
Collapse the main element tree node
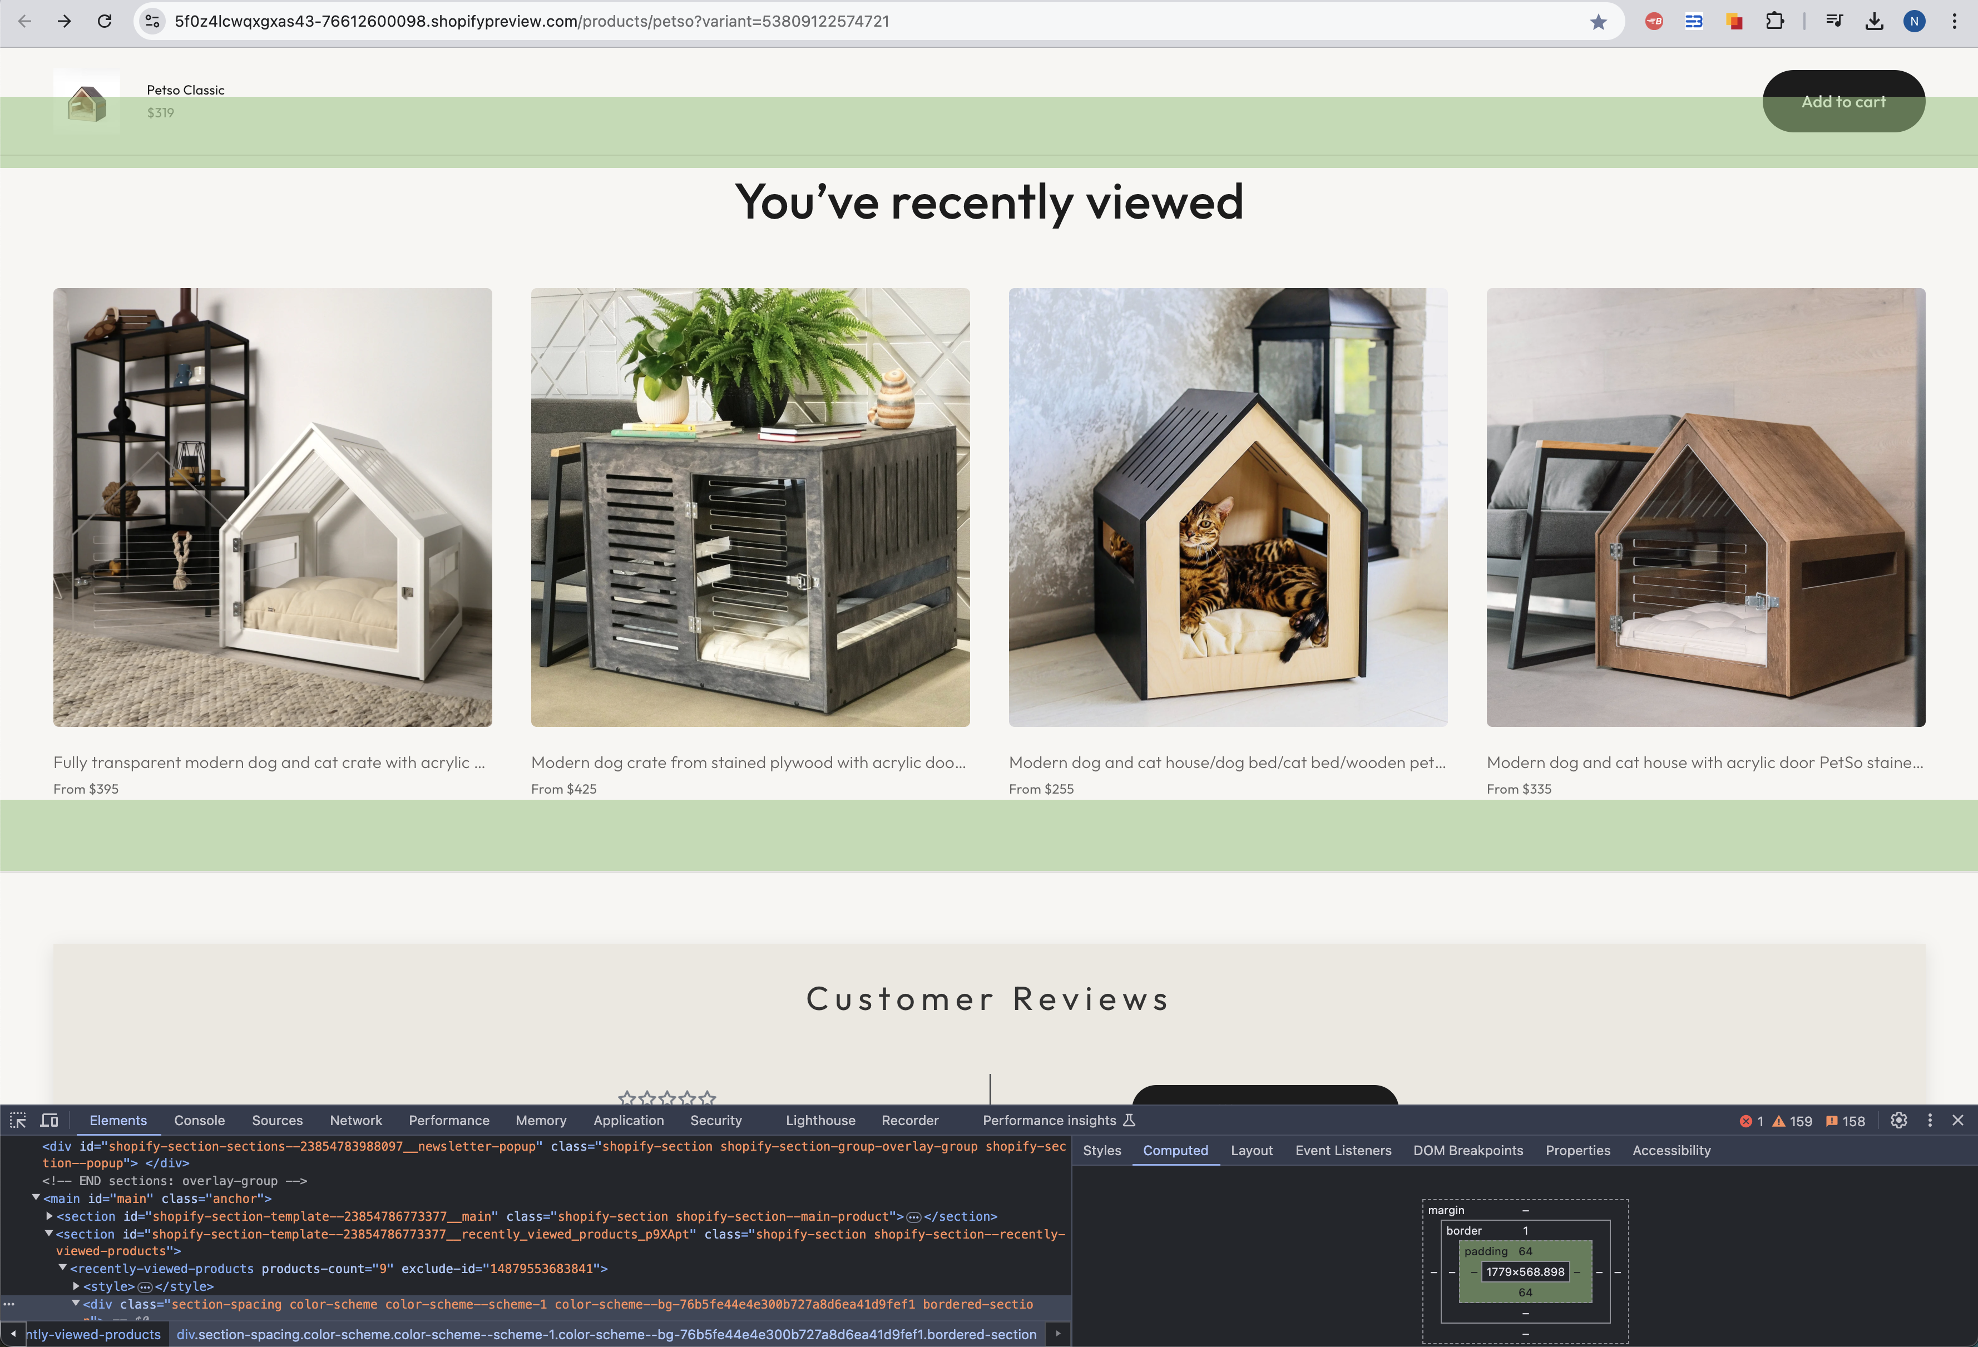(x=36, y=1198)
